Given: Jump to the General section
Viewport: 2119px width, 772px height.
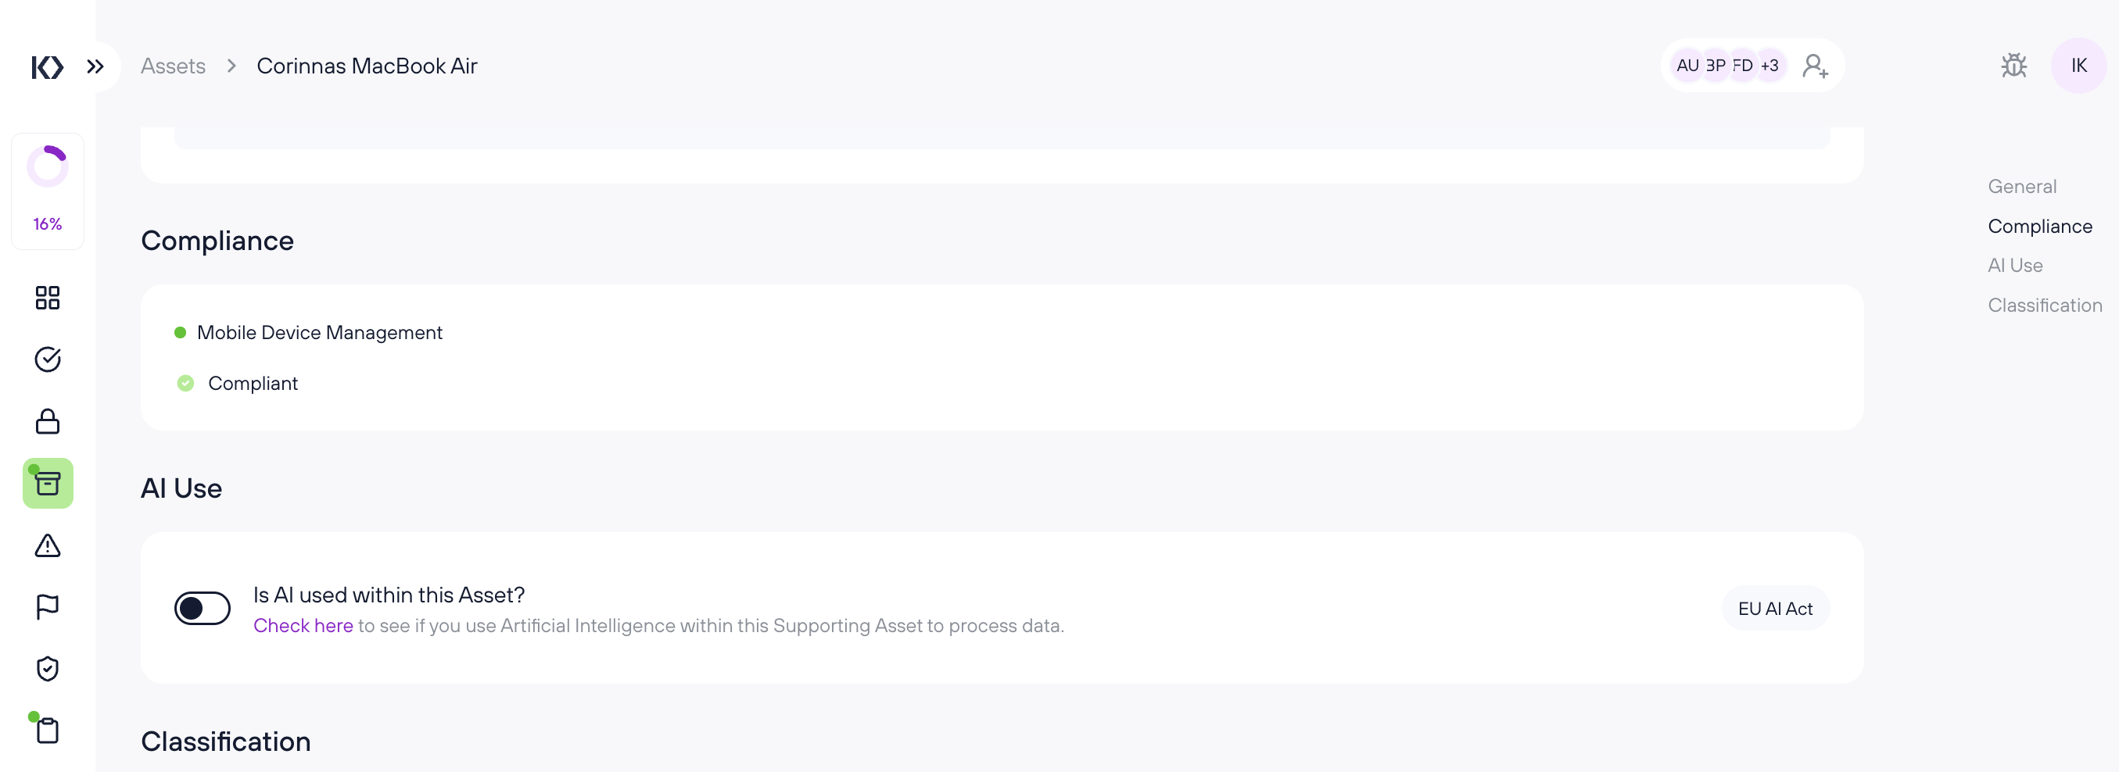Looking at the screenshot, I should [2022, 187].
